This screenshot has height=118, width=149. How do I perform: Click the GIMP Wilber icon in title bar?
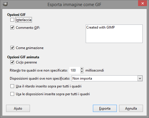point(5,4)
